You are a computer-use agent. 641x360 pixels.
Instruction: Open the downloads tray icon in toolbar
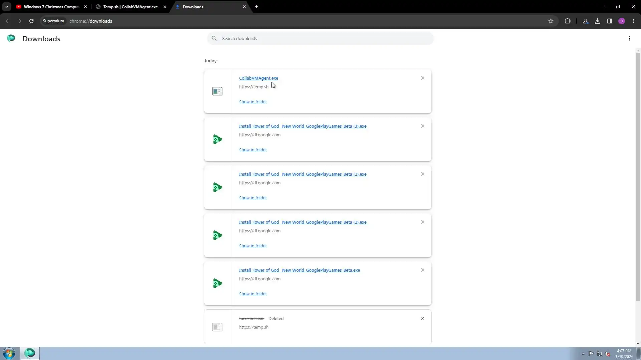[x=598, y=21]
